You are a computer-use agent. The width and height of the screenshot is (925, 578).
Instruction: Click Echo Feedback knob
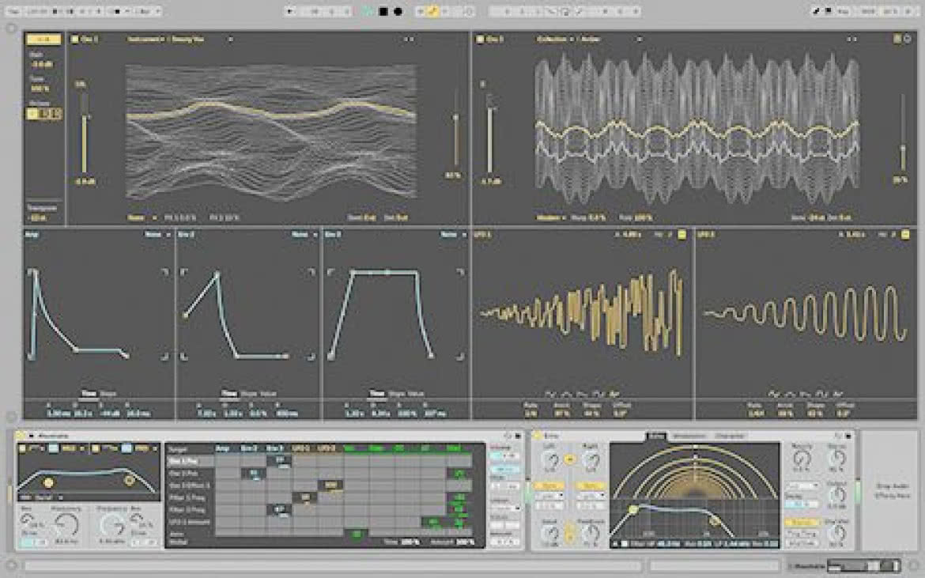pos(590,534)
